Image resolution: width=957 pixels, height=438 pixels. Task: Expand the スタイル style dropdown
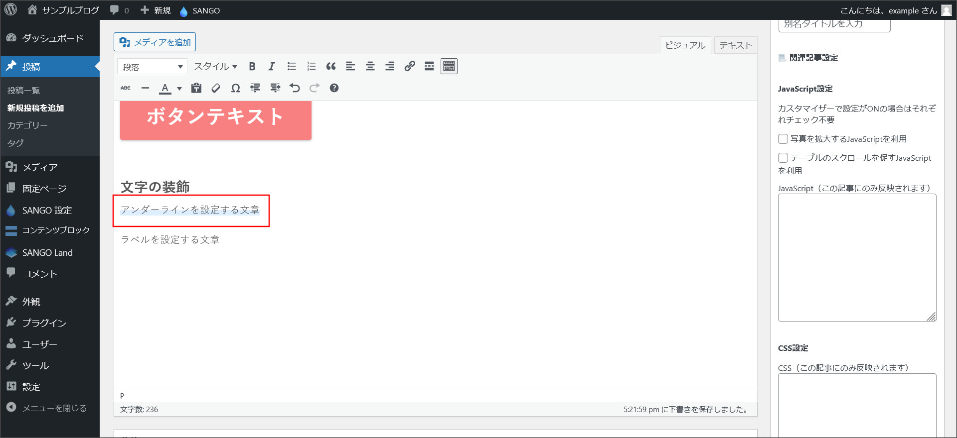tap(215, 66)
